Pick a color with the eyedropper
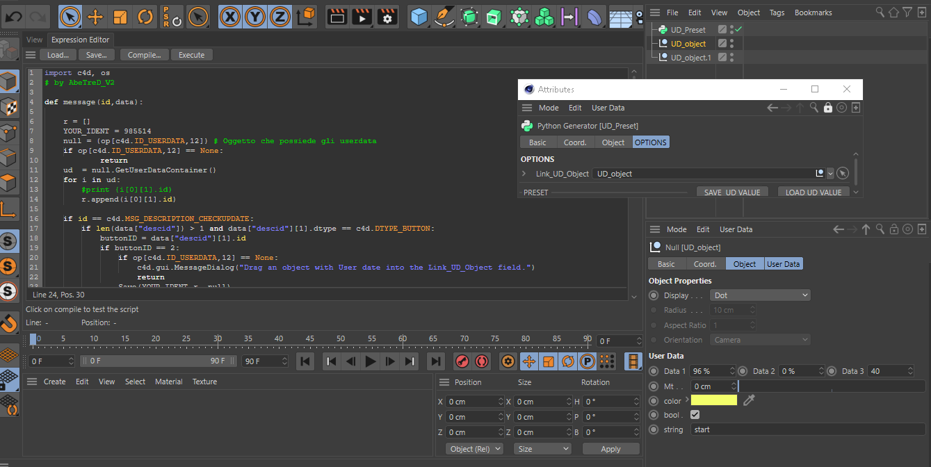This screenshot has width=931, height=467. click(749, 400)
